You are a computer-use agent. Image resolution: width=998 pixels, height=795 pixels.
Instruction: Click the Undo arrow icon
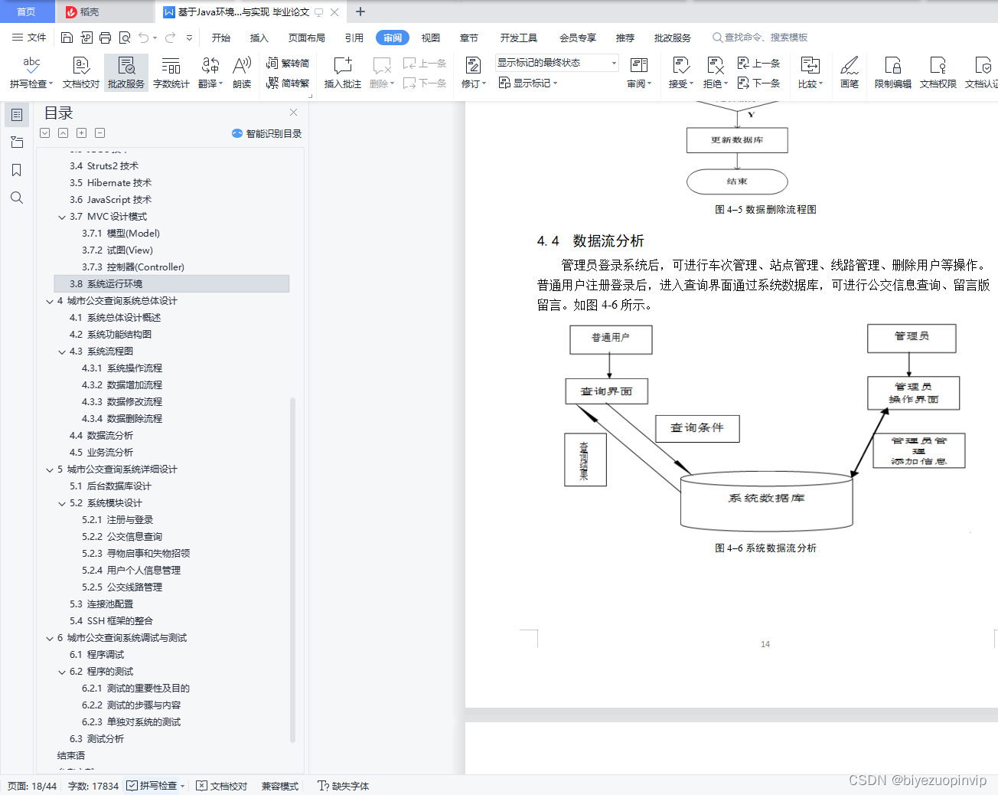[144, 38]
